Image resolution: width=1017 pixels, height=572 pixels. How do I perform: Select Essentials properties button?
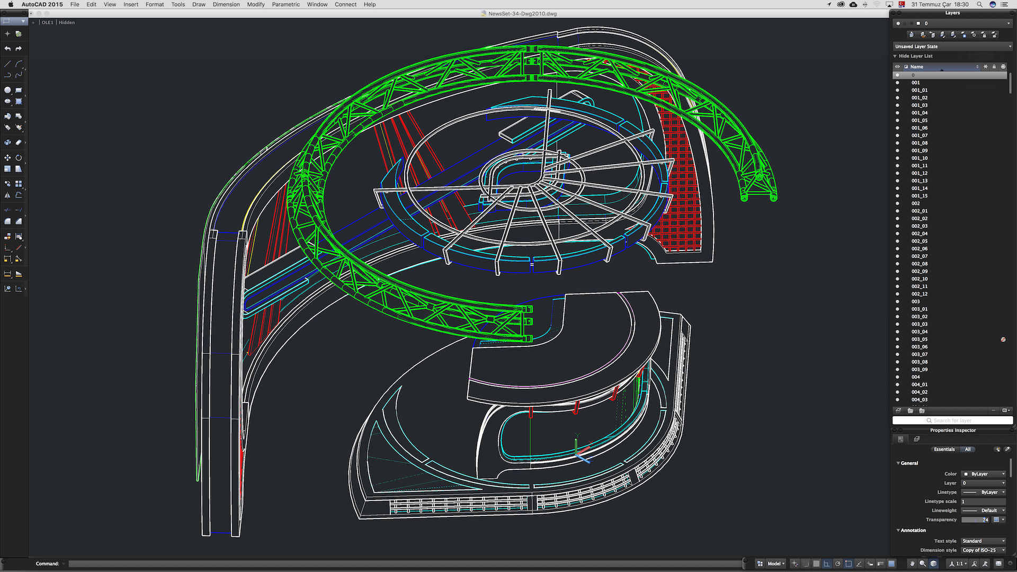pyautogui.click(x=944, y=449)
